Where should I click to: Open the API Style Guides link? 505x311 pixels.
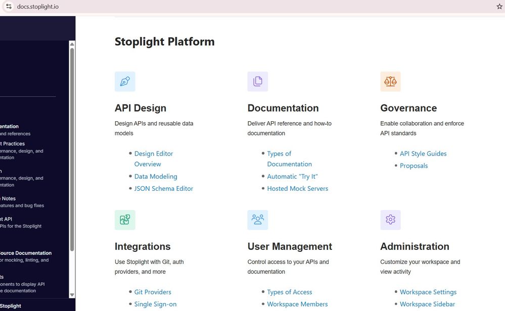coord(423,153)
